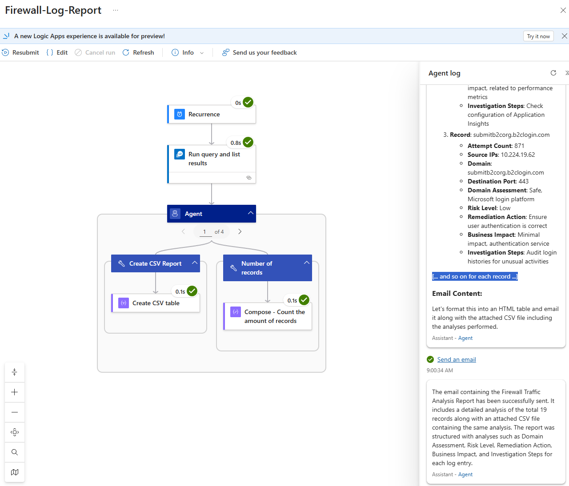Click the Try it now button
Image resolution: width=569 pixels, height=486 pixels.
[x=538, y=36]
